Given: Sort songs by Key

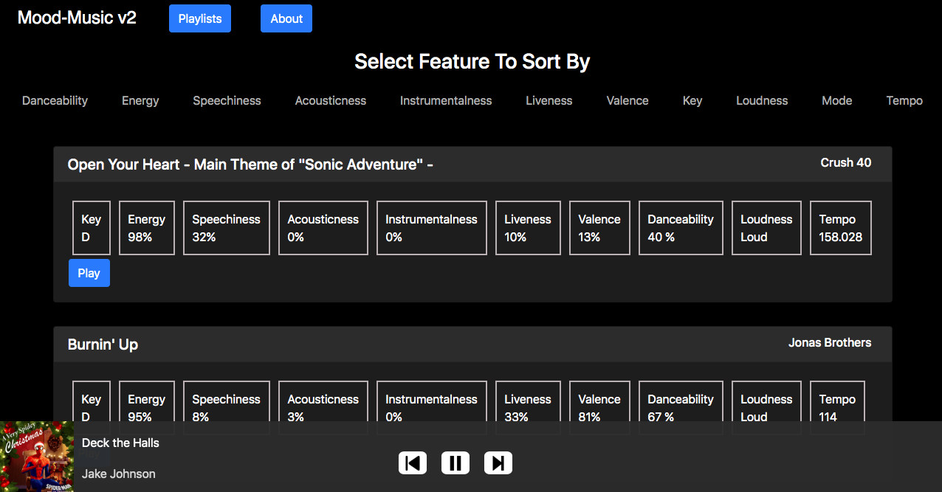Looking at the screenshot, I should coord(692,100).
